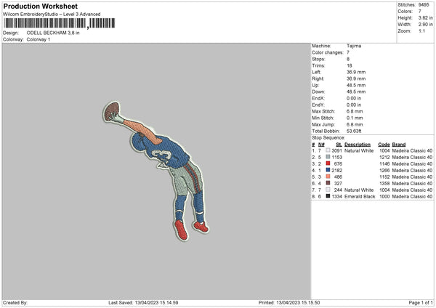Click the 'Brand' column header
The height and width of the screenshot is (308, 436).
[399, 145]
